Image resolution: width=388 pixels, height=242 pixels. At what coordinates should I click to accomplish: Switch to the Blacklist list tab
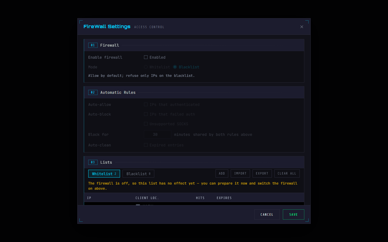pos(138,174)
